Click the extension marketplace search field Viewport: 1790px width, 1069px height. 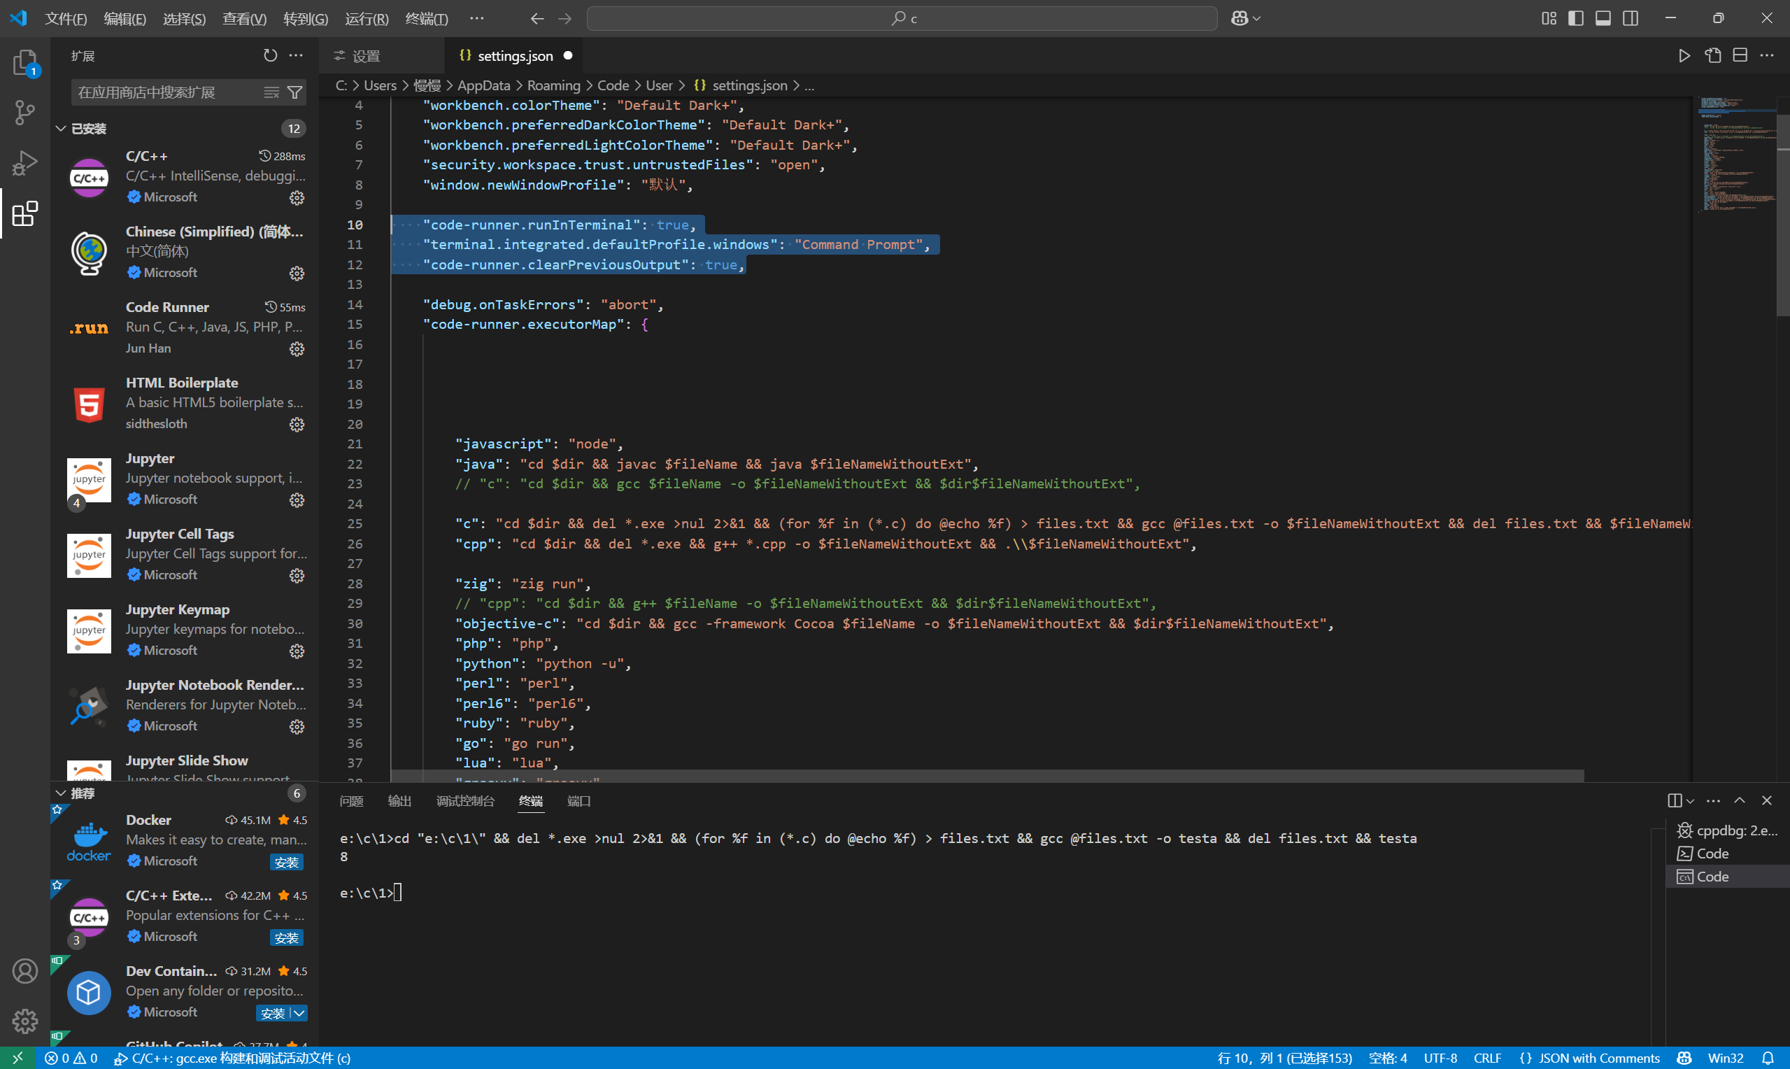point(166,92)
